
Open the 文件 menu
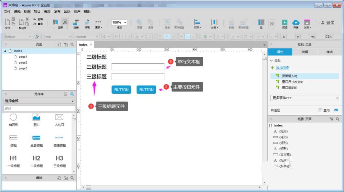tap(7, 11)
